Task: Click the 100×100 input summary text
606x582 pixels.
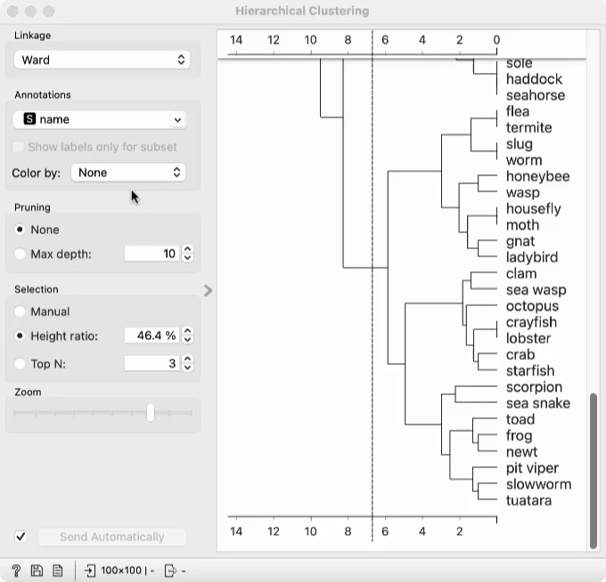Action: [x=121, y=570]
